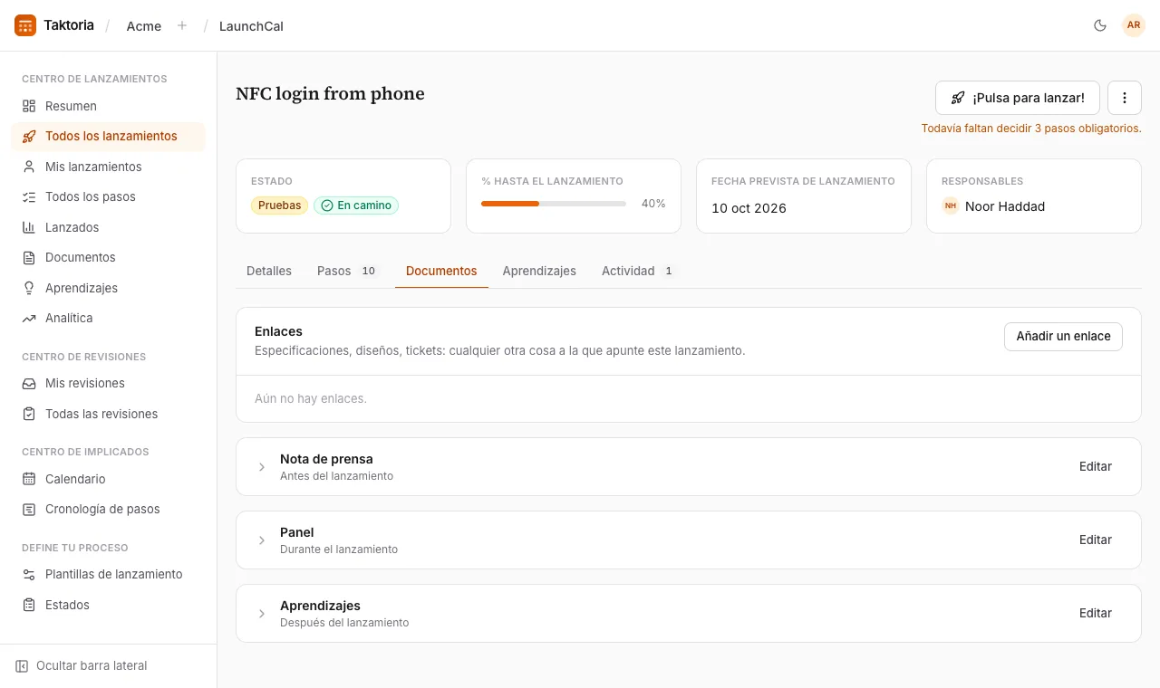Click the Estados clipboard icon
The height and width of the screenshot is (688, 1160).
29,605
